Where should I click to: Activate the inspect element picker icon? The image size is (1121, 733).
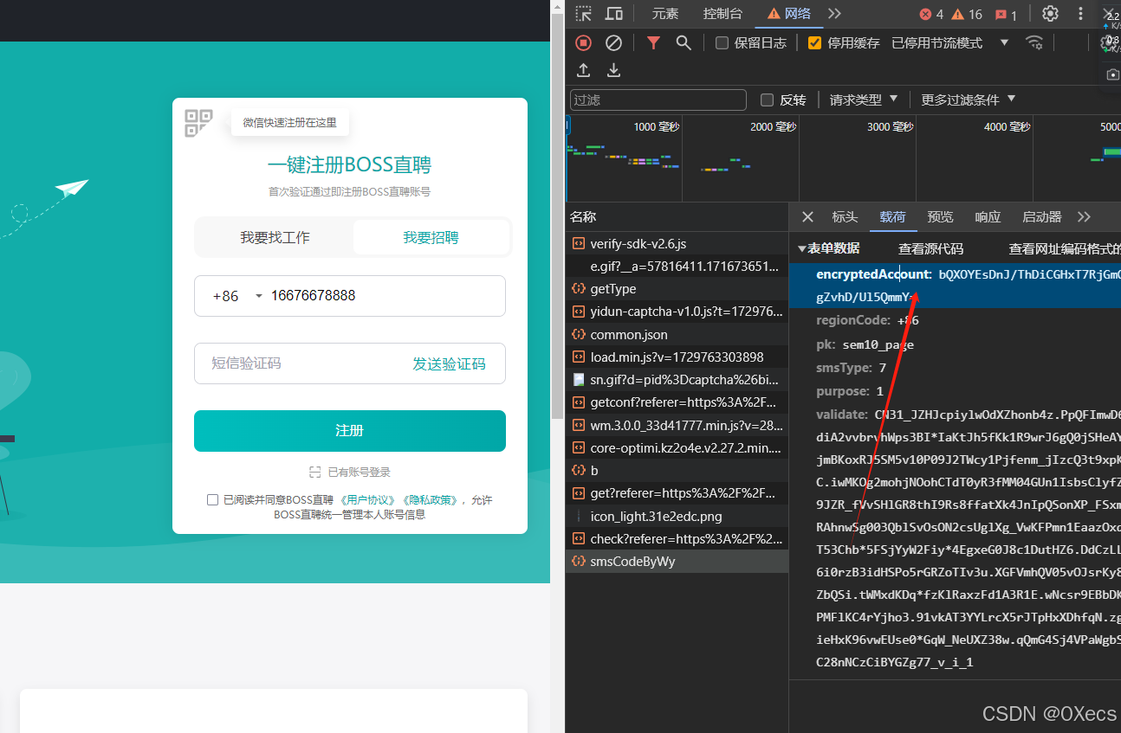point(584,14)
